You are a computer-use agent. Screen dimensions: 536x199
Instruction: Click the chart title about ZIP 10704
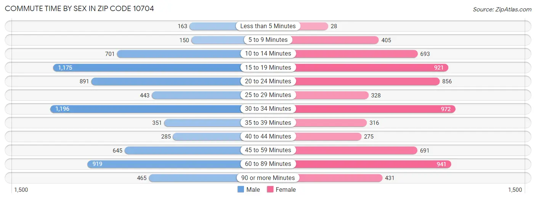(x=79, y=8)
